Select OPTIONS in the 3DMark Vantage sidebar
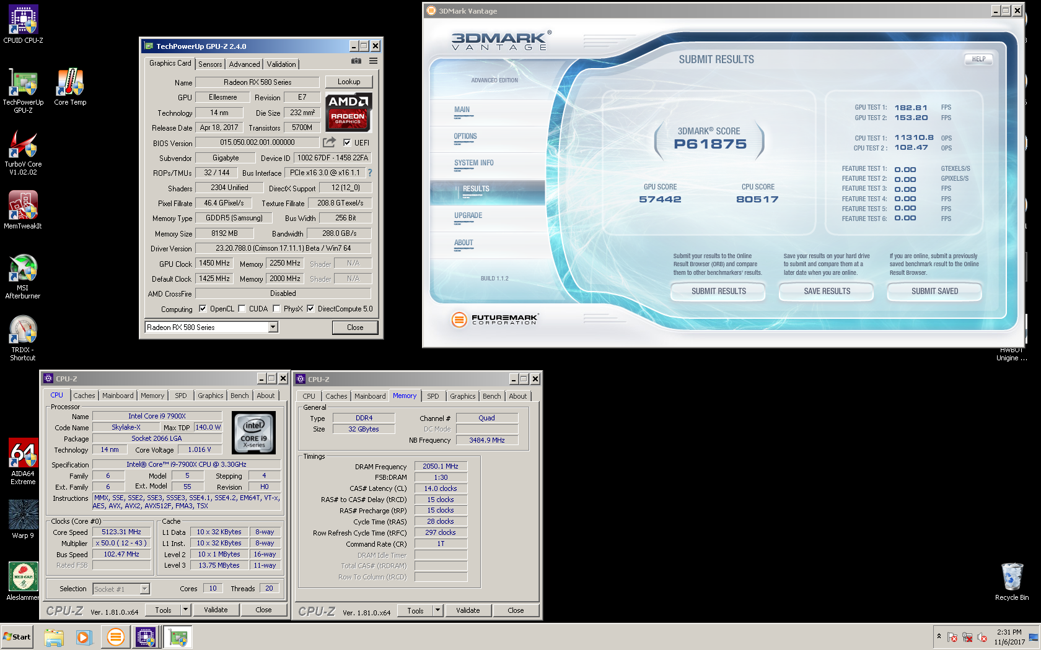The height and width of the screenshot is (650, 1041). 465,136
